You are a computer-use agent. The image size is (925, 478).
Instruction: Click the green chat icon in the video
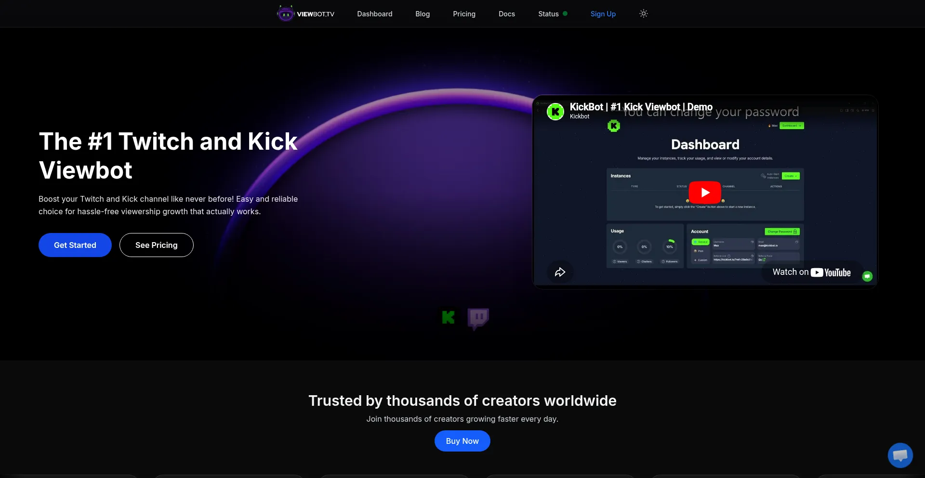point(867,276)
